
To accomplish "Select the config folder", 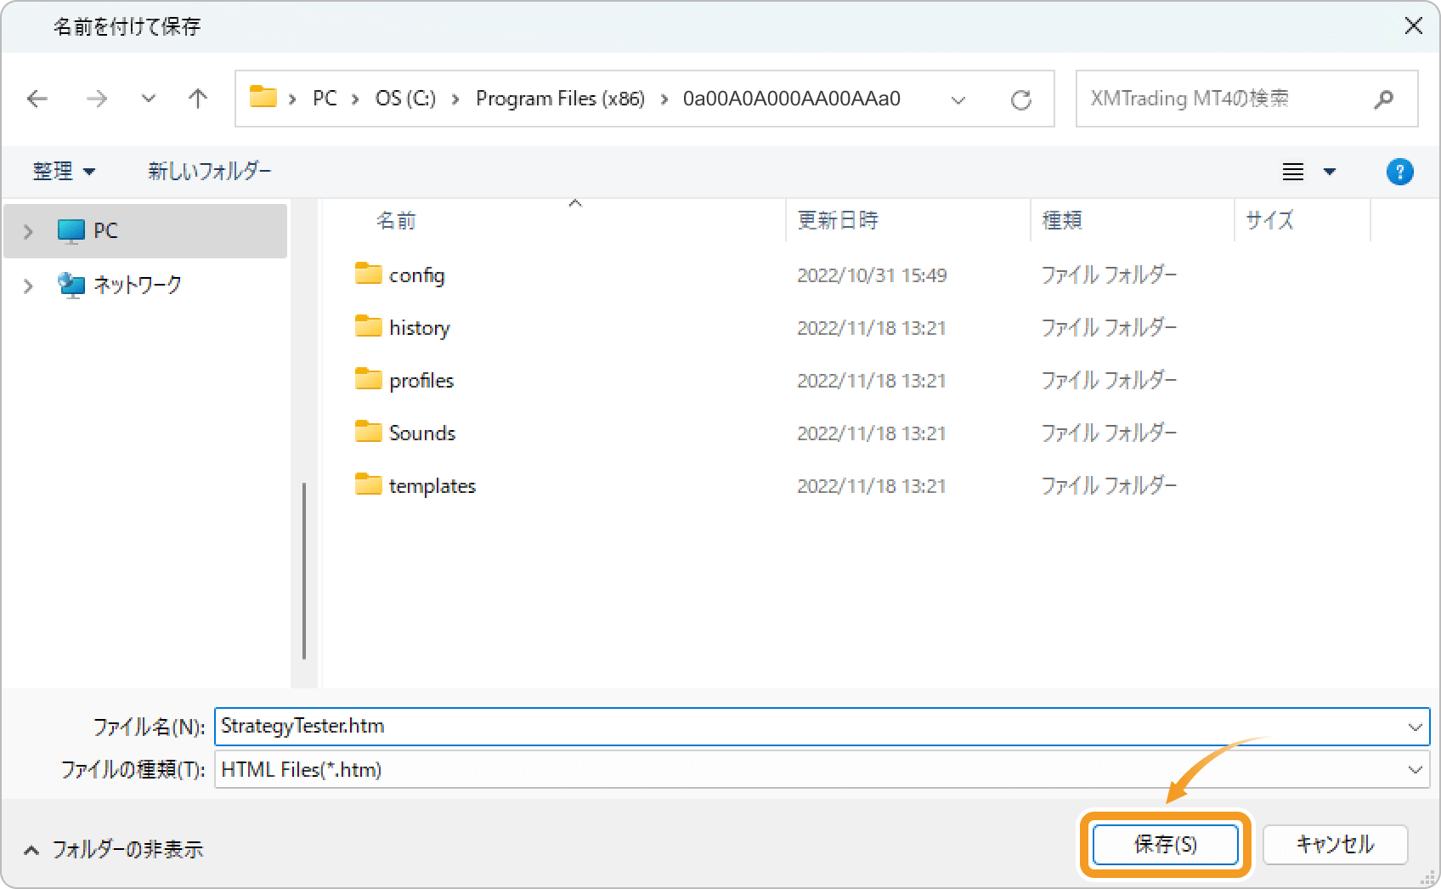I will click(x=416, y=275).
